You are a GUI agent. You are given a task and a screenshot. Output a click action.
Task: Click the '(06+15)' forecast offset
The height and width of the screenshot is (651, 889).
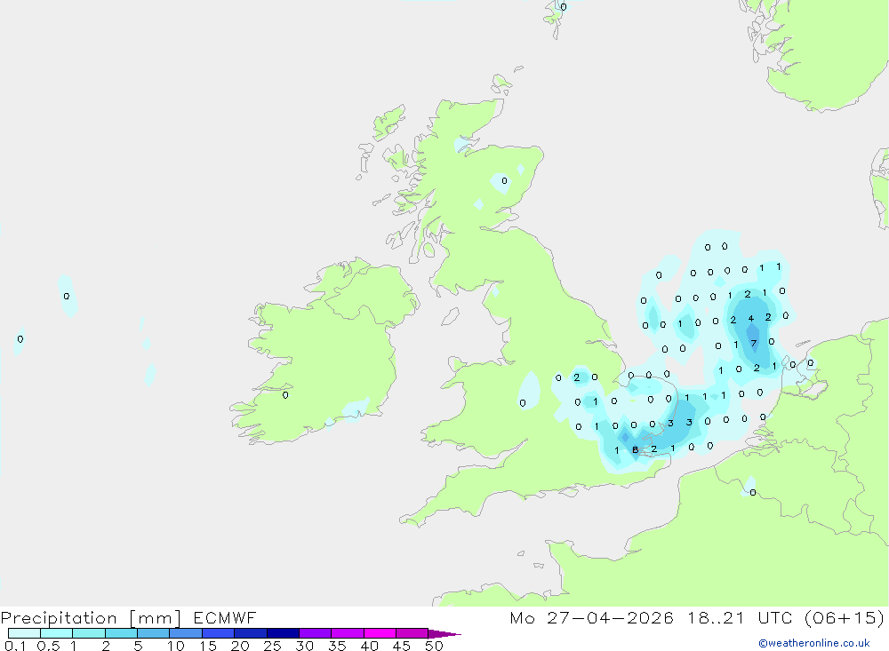[x=845, y=617]
